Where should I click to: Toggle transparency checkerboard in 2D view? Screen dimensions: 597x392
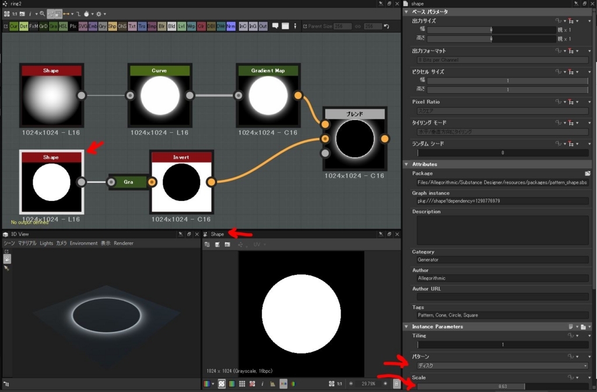point(222,384)
